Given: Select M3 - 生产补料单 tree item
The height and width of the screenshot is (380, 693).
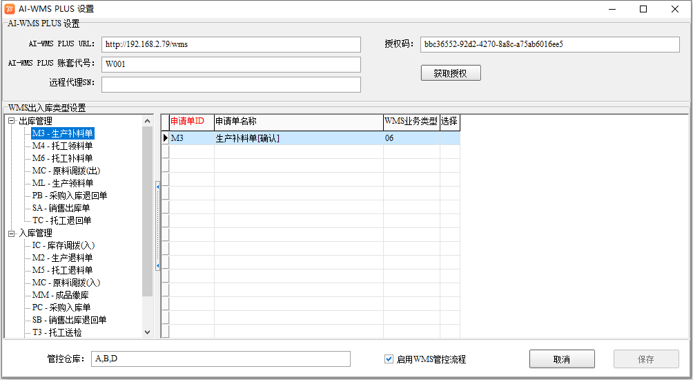Looking at the screenshot, I should point(62,133).
